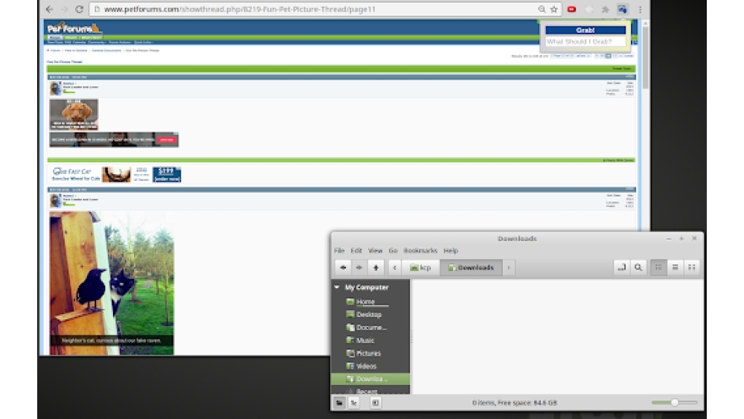Screen dimensions: 744x419
Task: Open the dog meme image thumbnail
Action: [x=74, y=115]
